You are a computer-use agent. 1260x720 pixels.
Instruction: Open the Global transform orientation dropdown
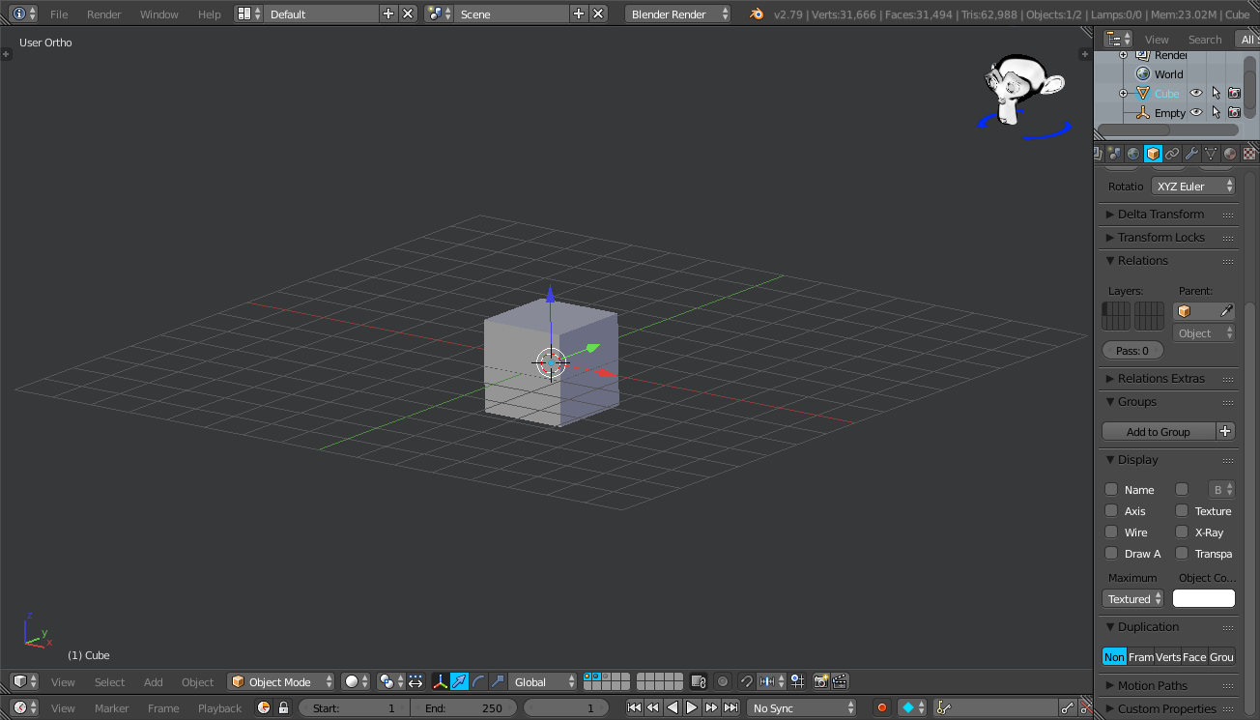click(x=543, y=681)
